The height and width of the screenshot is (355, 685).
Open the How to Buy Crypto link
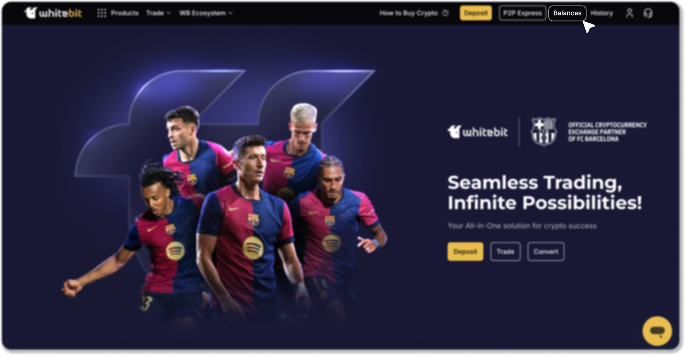coord(408,13)
